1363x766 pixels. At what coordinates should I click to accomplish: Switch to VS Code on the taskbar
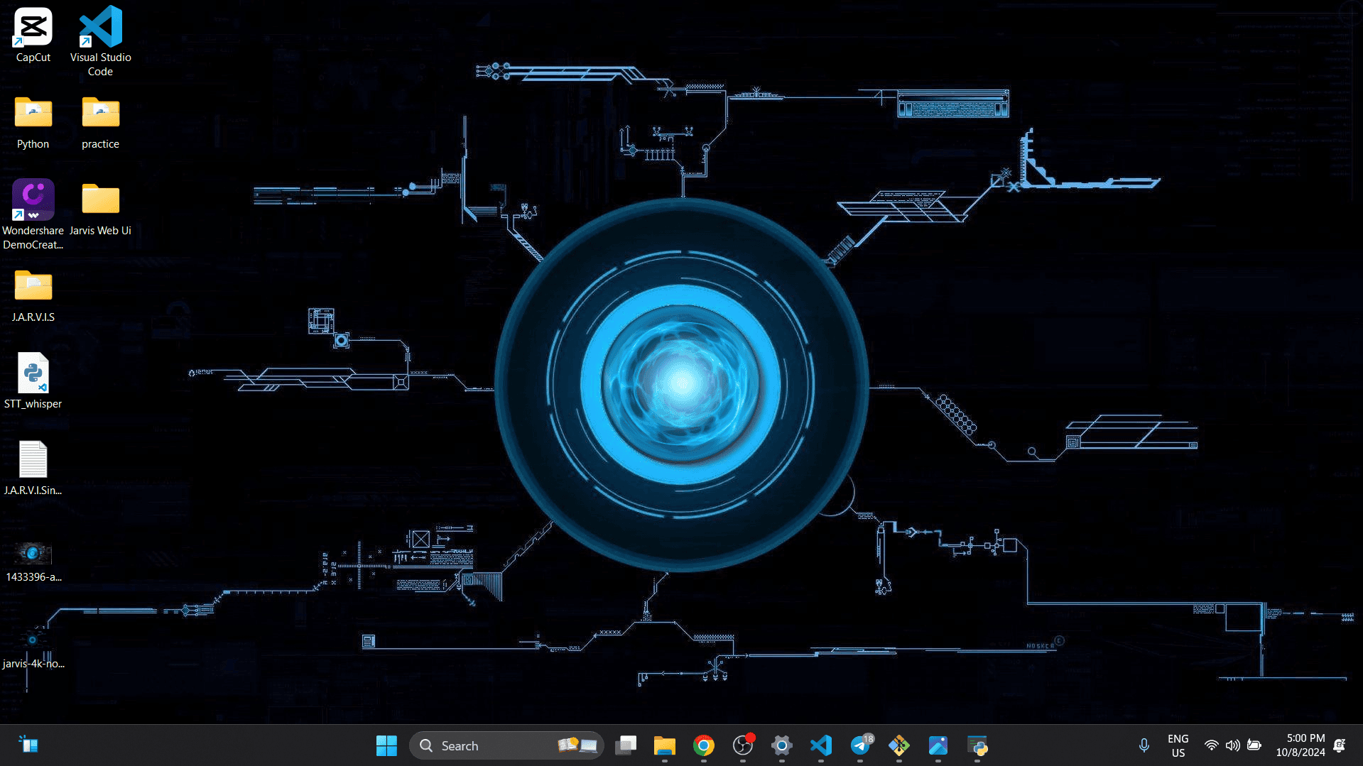click(x=821, y=745)
